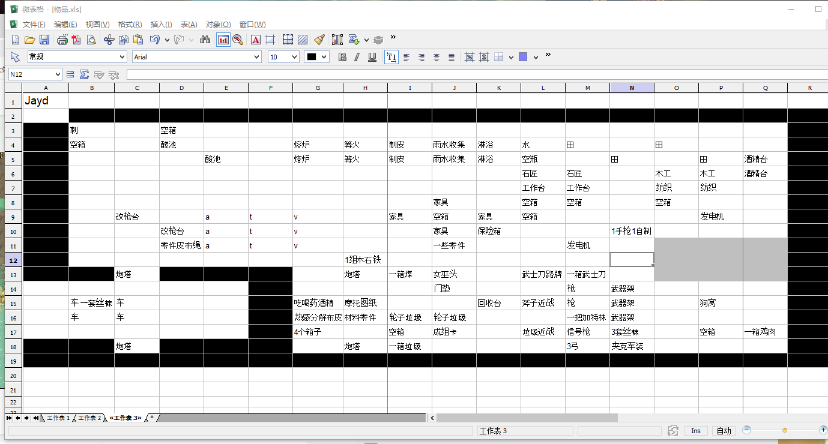Align text left
The image size is (828, 444).
[x=407, y=57]
